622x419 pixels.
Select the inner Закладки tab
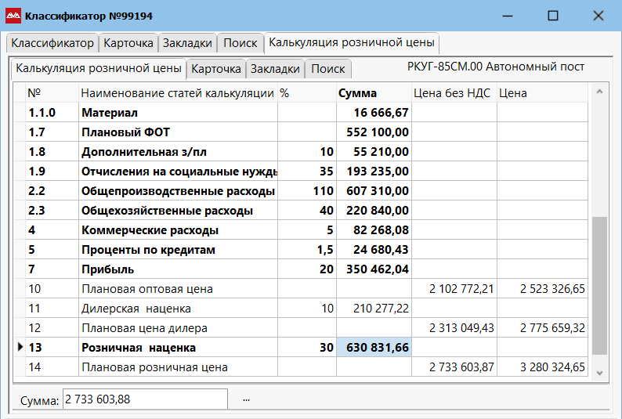[x=275, y=69]
